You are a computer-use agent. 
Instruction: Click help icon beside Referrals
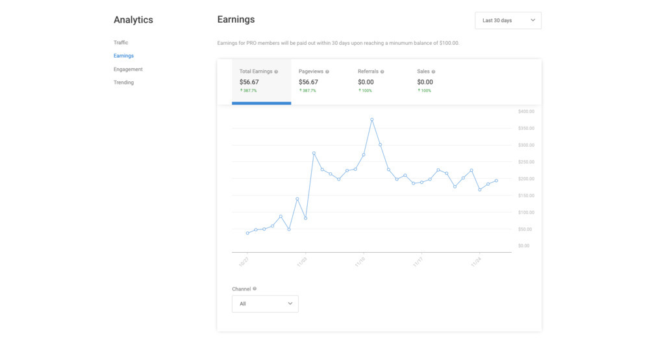click(x=382, y=71)
